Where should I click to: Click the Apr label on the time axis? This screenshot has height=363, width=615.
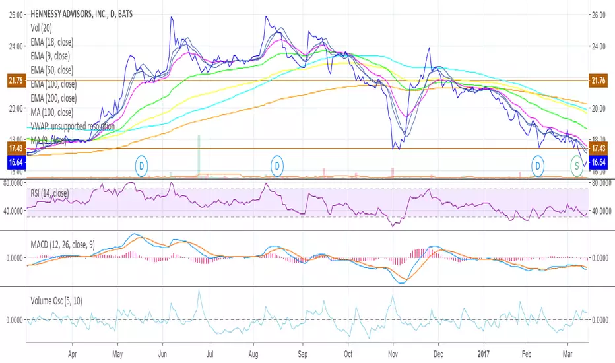click(x=72, y=354)
